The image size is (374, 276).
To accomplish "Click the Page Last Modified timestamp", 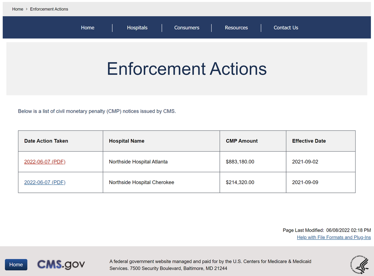I will tap(327, 230).
